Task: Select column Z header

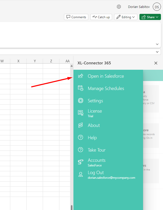Action: tap(51, 61)
